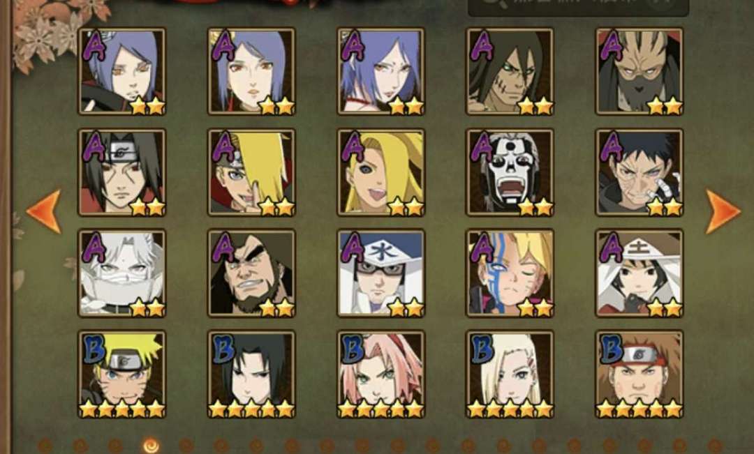
Task: Pick the B-rank Naruto portrait
Action: [122, 374]
